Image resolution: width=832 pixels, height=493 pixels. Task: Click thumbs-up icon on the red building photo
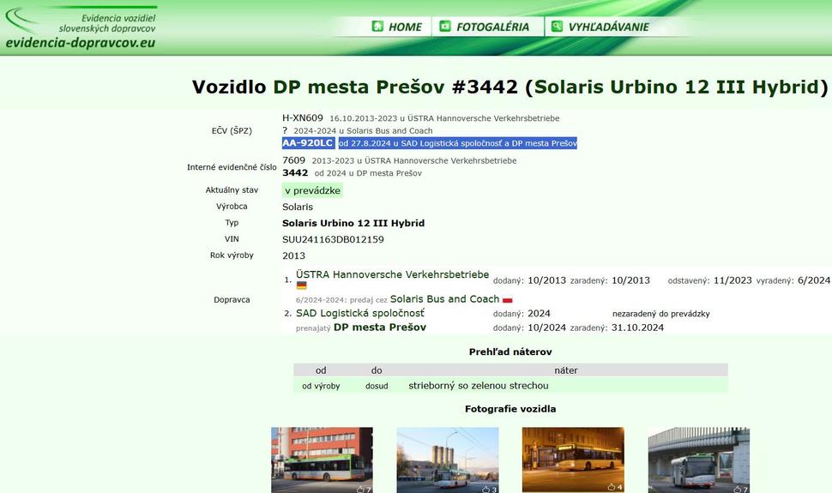(361, 488)
